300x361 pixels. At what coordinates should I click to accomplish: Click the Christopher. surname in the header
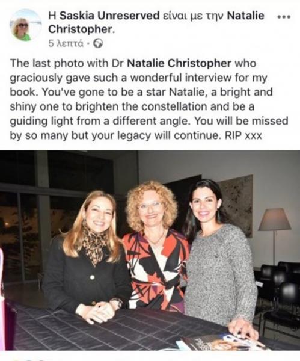[x=82, y=29]
